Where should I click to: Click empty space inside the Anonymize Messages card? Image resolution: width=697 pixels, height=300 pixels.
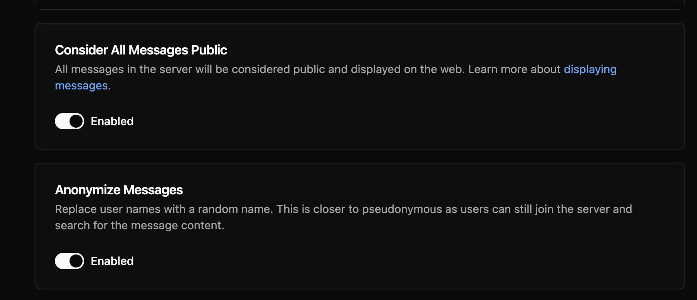pos(407,260)
